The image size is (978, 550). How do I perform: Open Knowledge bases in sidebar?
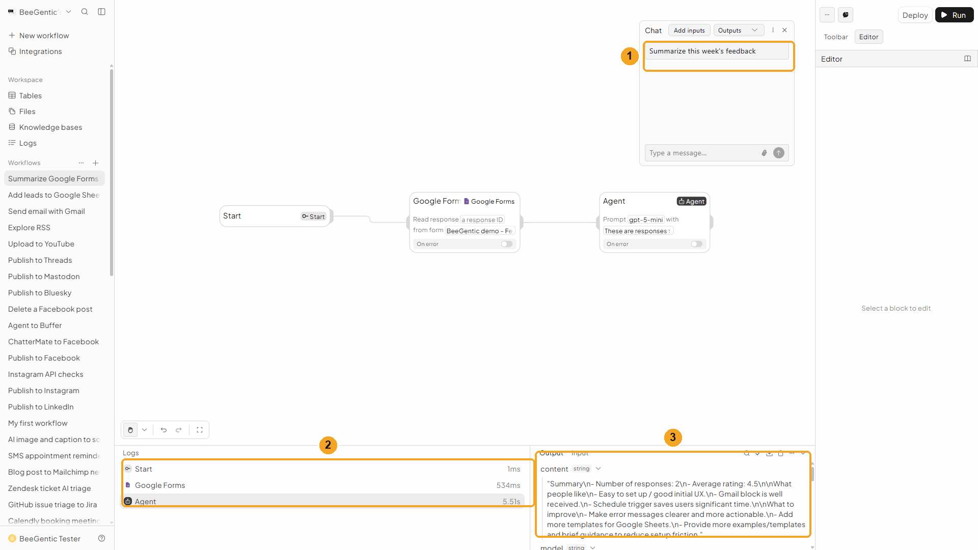(x=54, y=127)
